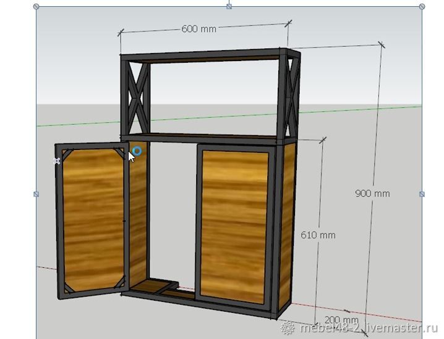Click the top-left corner rotation handle
Image resolution: width=444 pixels, height=339 pixels.
[36, 6]
